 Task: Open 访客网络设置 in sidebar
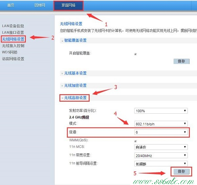pos(13,59)
